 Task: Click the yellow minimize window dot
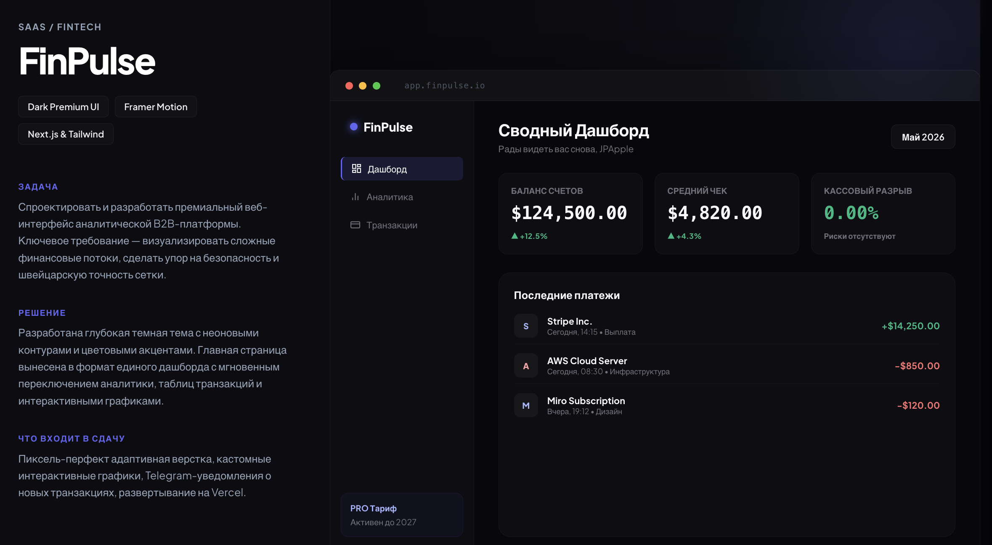pyautogui.click(x=363, y=86)
